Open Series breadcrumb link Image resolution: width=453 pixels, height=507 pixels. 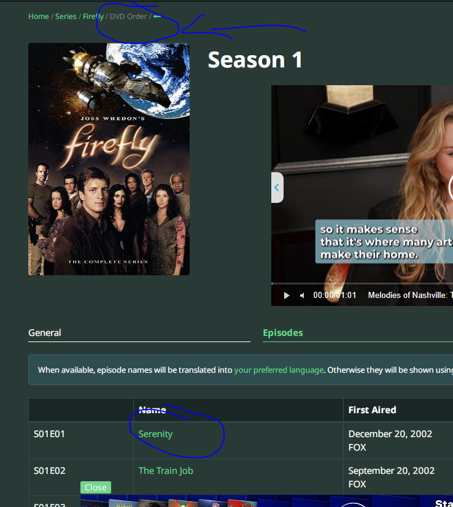[66, 17]
